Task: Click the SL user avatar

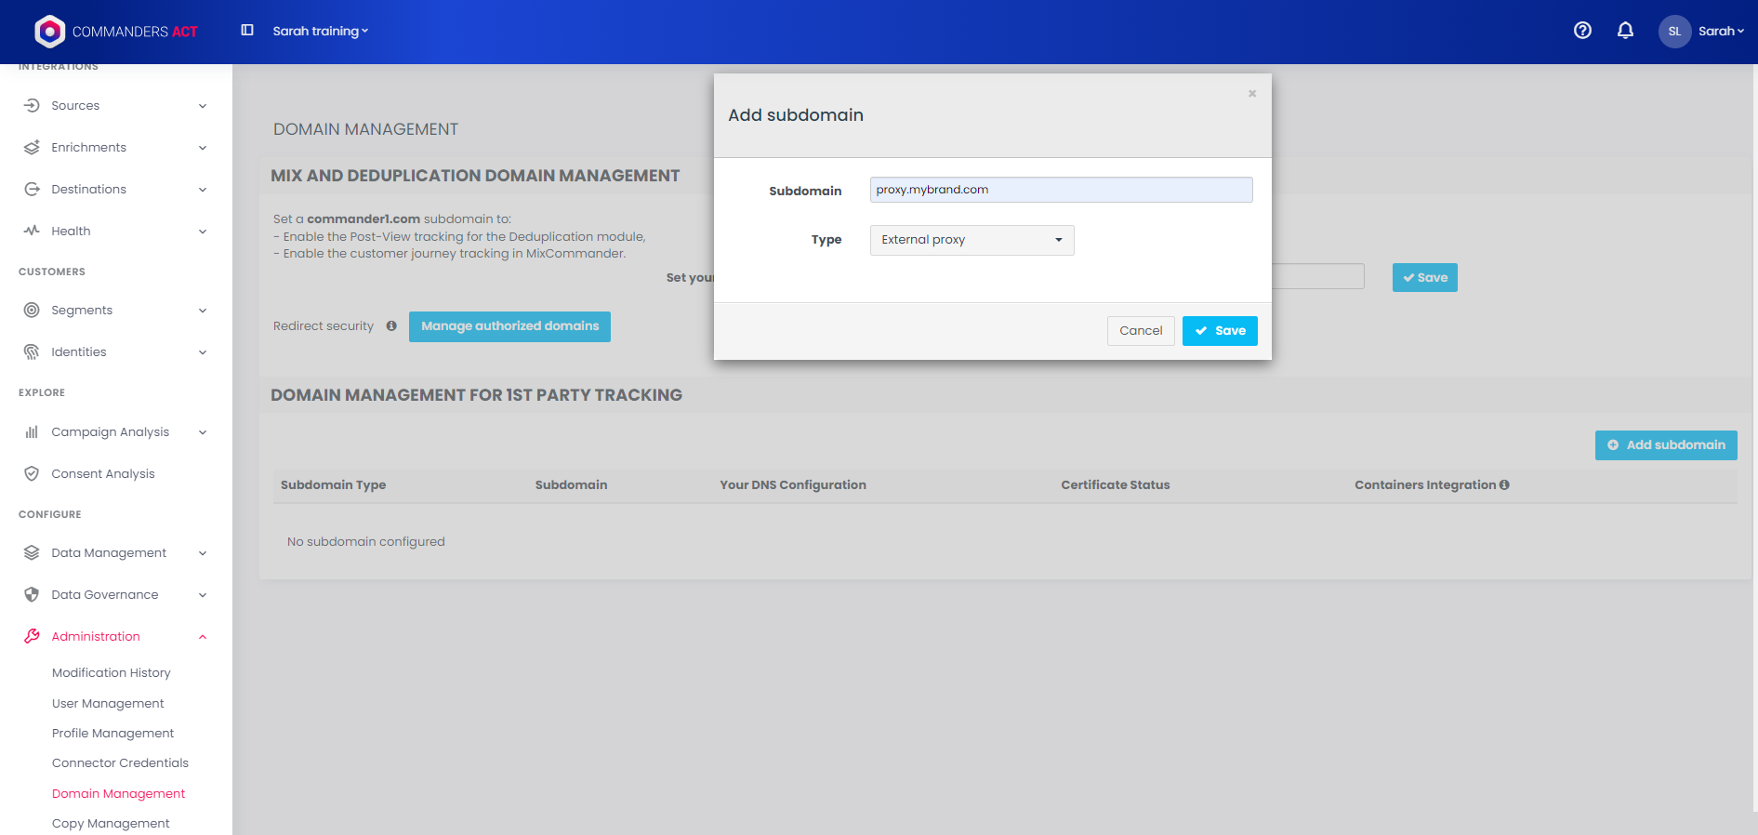Action: click(x=1674, y=32)
